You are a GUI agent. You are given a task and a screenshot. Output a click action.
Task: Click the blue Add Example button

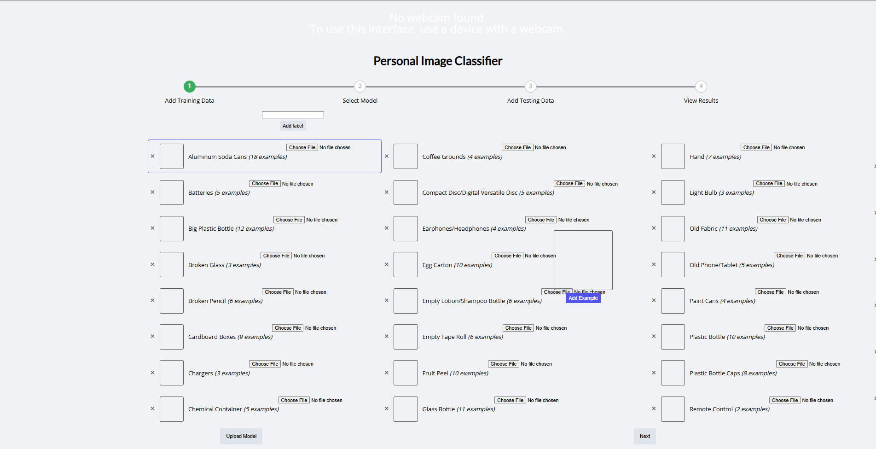point(583,298)
